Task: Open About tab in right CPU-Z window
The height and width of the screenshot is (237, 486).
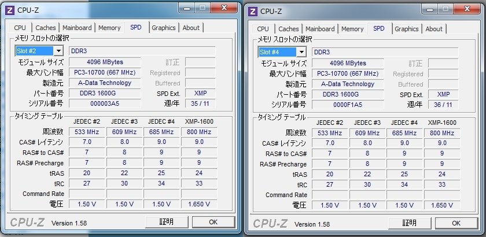Action: [434, 29]
